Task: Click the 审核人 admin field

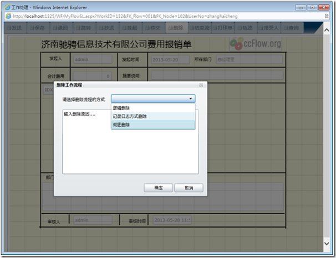Action: tap(93, 220)
